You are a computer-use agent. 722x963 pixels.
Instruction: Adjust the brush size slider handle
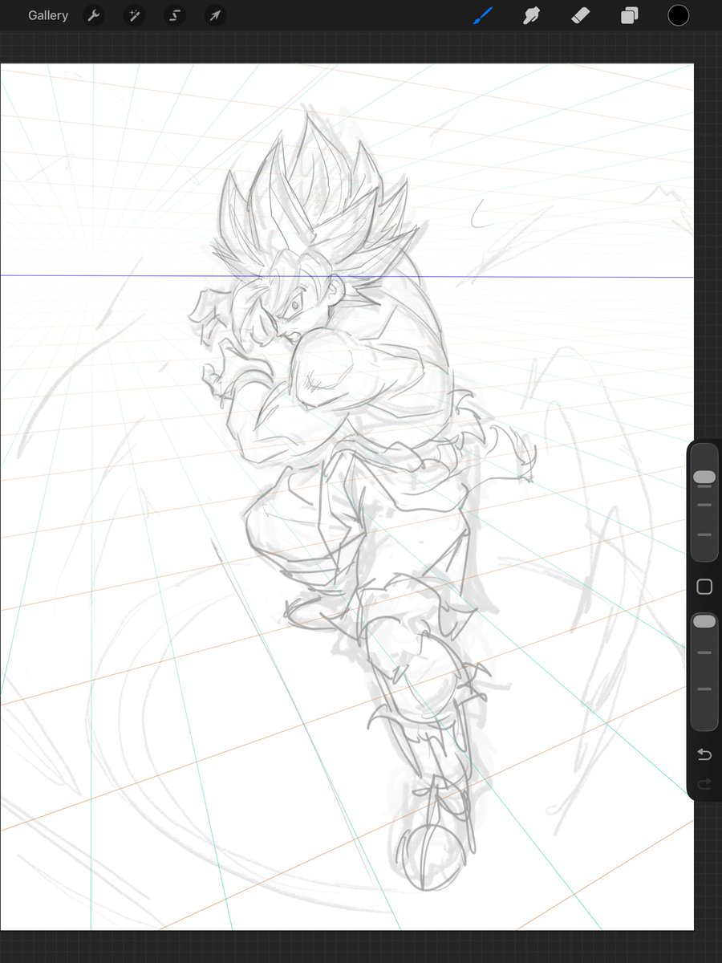click(x=704, y=477)
